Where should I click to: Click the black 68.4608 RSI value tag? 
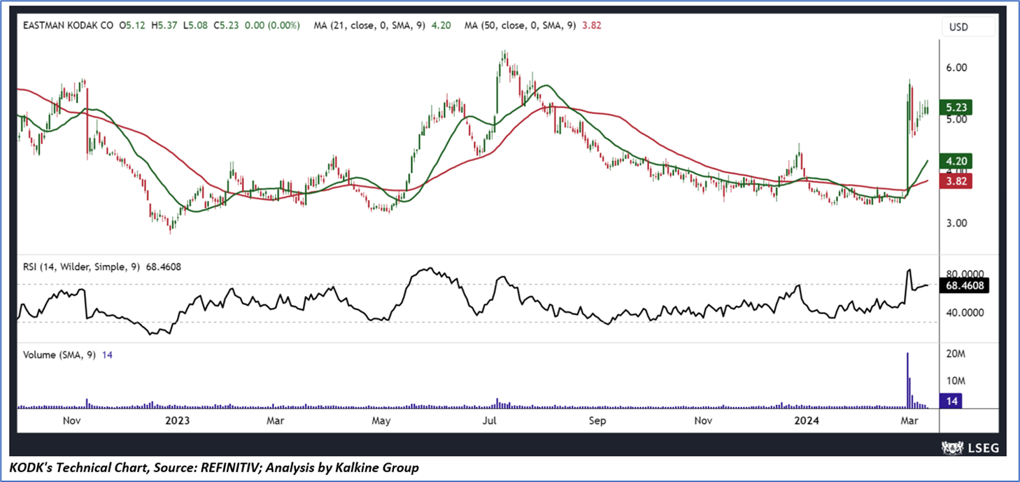point(964,285)
